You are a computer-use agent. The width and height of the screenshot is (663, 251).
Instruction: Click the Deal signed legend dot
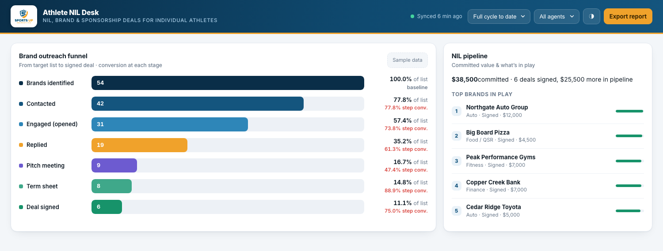pyautogui.click(x=21, y=207)
